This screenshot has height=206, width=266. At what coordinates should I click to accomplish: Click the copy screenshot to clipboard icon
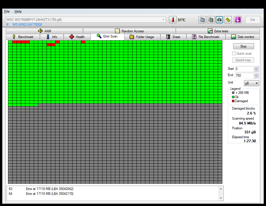211,20
